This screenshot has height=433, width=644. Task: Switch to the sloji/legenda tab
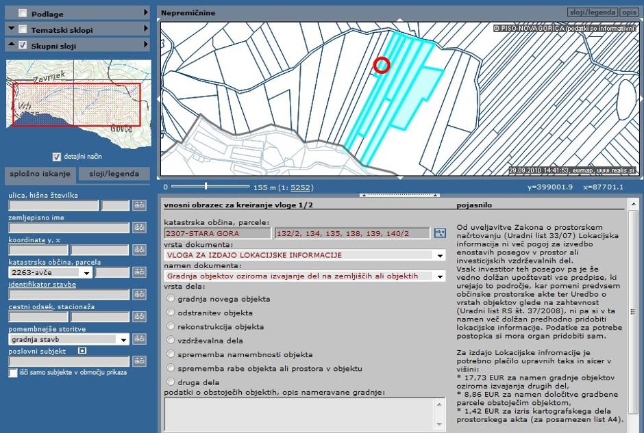click(114, 174)
